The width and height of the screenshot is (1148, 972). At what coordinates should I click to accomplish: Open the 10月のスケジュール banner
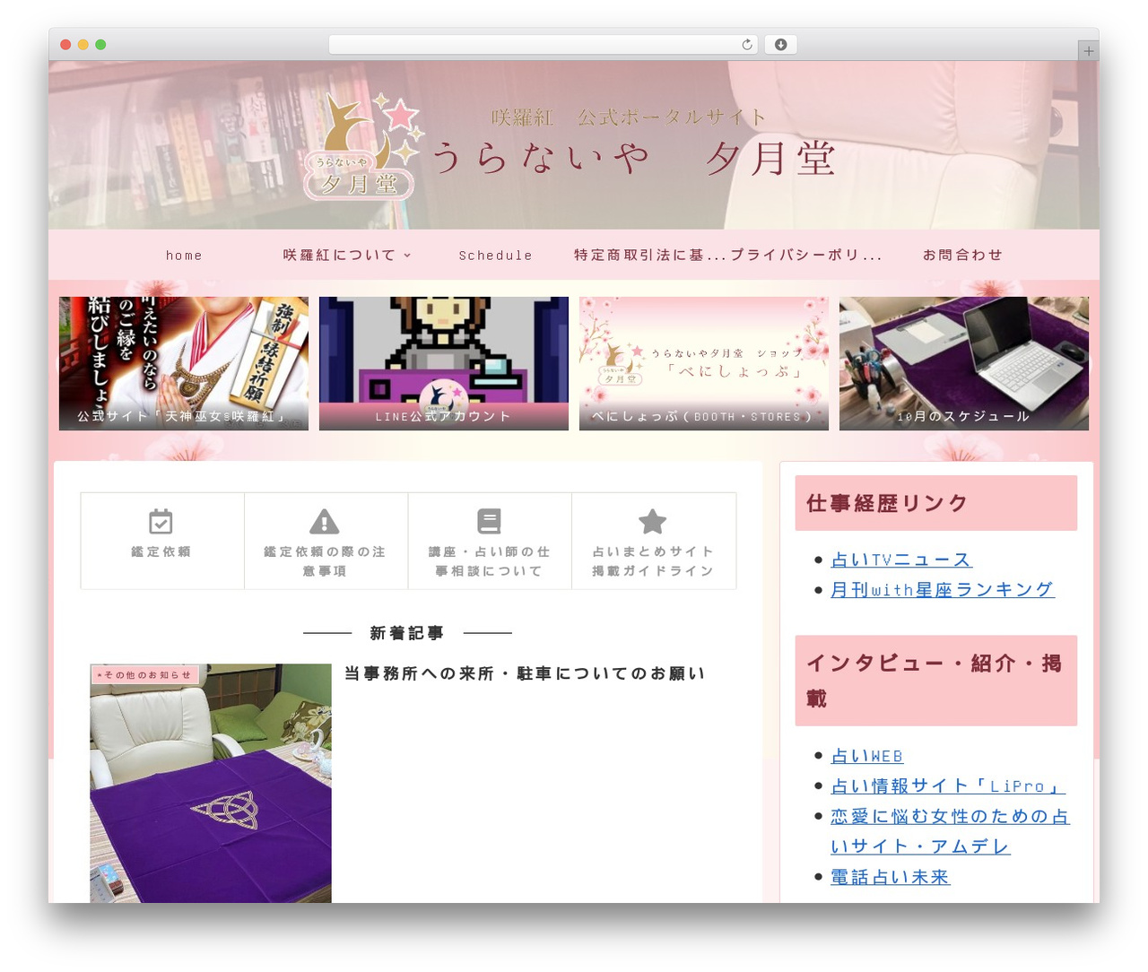coord(964,363)
